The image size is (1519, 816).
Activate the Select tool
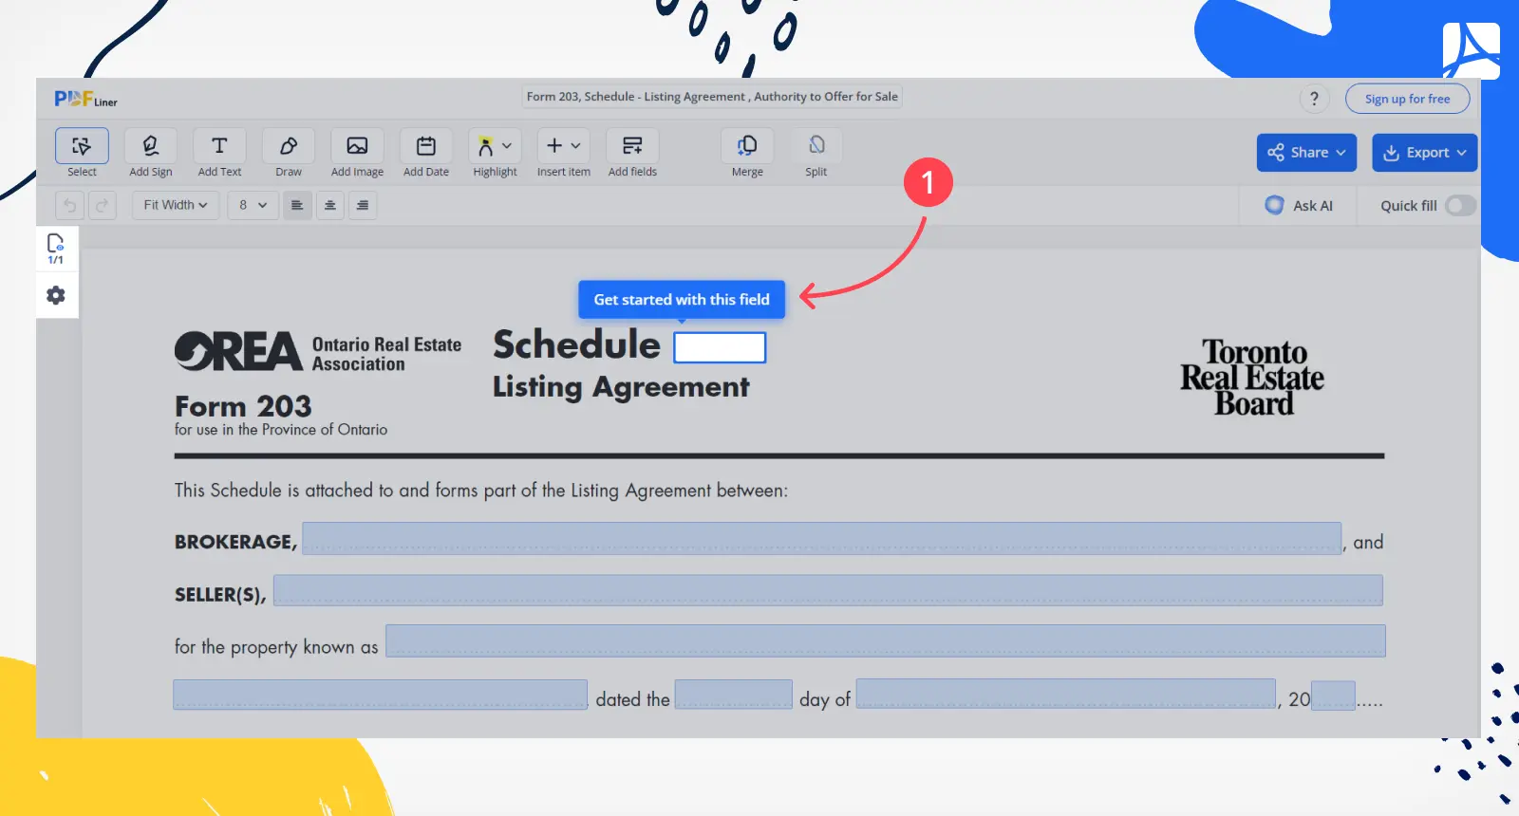point(82,146)
